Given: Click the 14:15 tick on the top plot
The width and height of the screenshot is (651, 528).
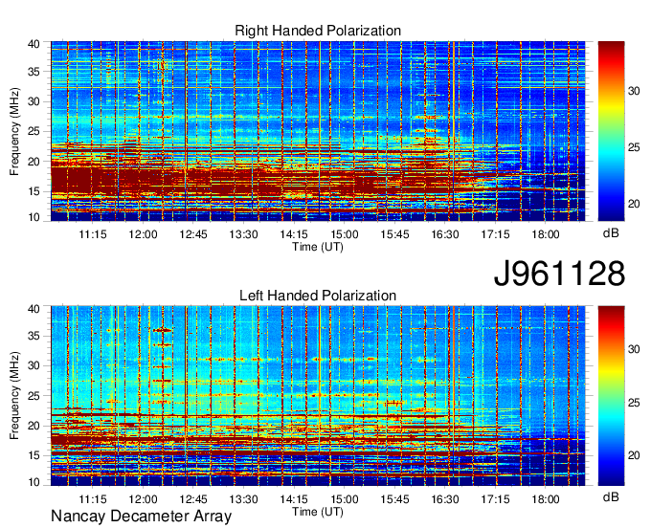Looking at the screenshot, I should 294,234.
